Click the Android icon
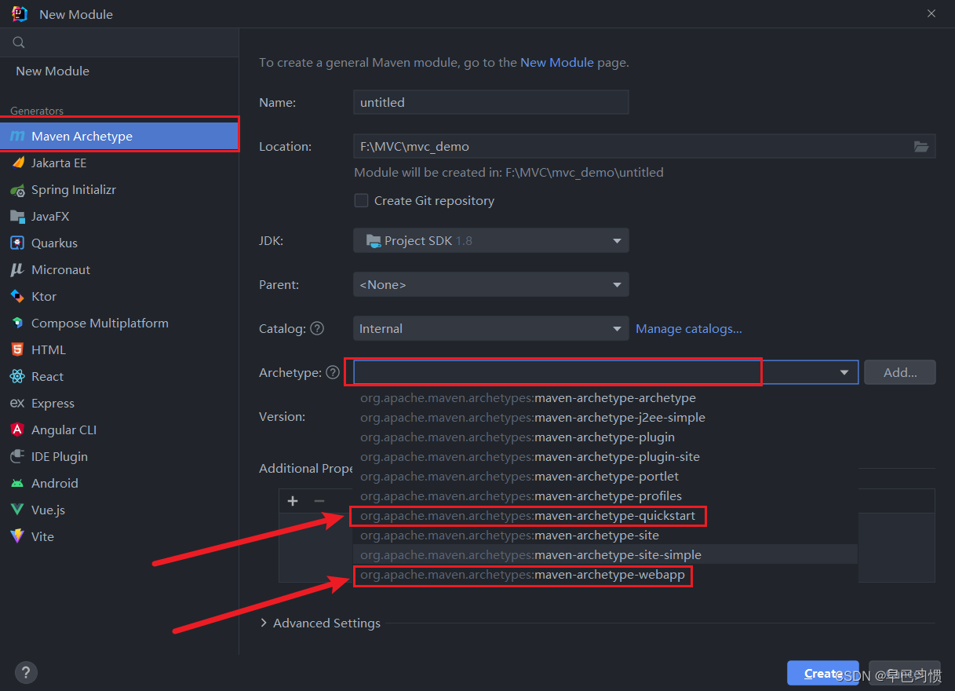The image size is (955, 691). pos(17,484)
